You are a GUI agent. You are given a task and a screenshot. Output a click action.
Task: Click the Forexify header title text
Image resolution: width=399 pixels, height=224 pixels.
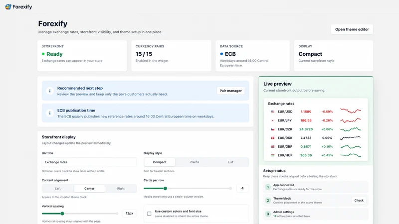(22, 7)
